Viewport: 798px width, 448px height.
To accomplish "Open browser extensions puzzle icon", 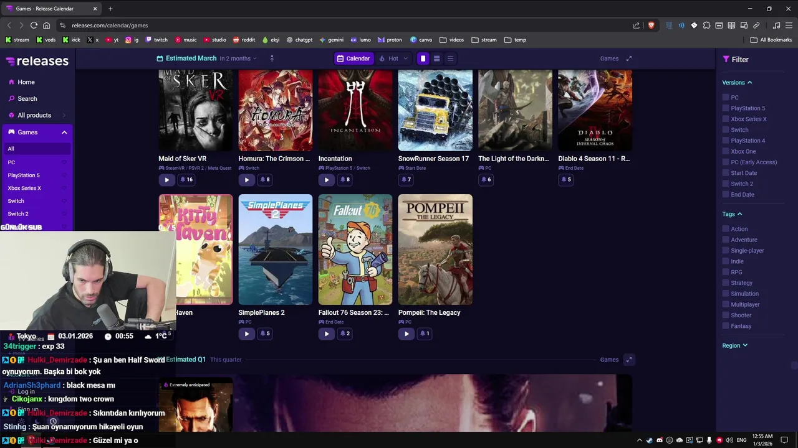I will 706,26.
